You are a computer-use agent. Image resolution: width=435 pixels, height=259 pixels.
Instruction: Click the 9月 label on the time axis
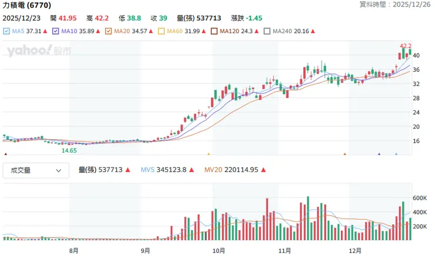(145, 251)
